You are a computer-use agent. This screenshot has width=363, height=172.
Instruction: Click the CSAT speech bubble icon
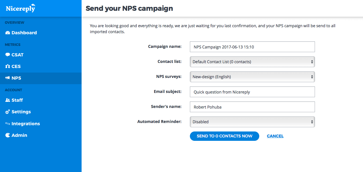[8, 55]
